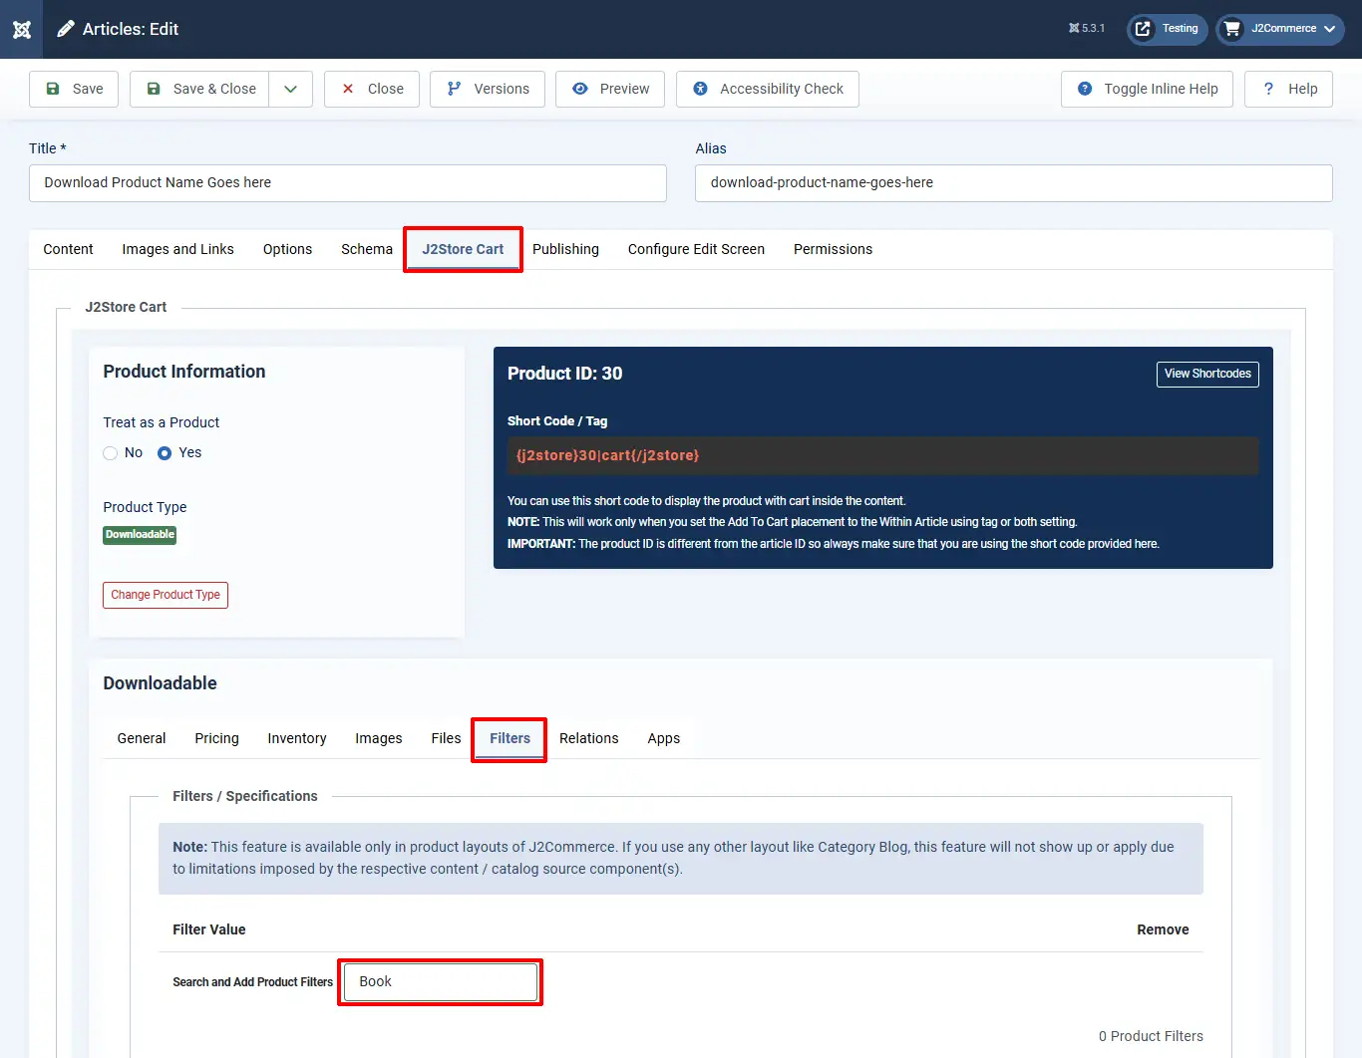The image size is (1362, 1058).
Task: Select the J2Store Cart tab
Action: click(463, 249)
